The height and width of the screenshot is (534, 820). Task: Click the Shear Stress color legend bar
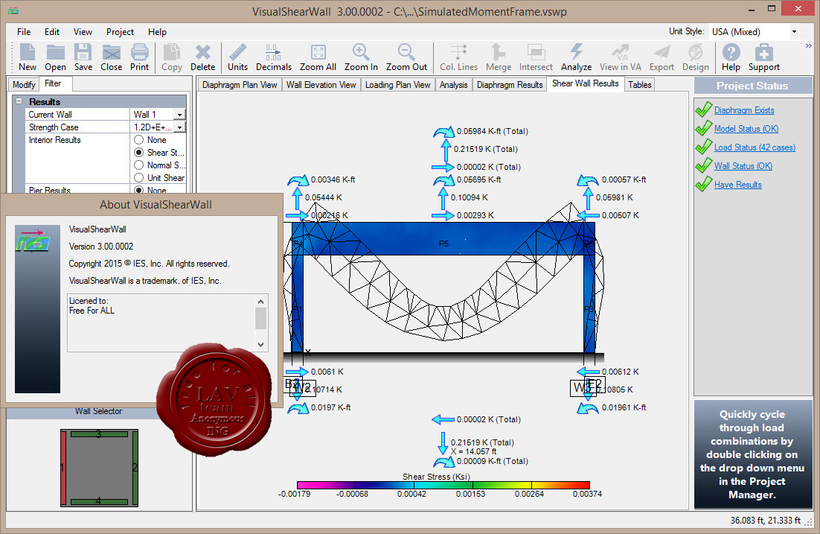pos(443,486)
